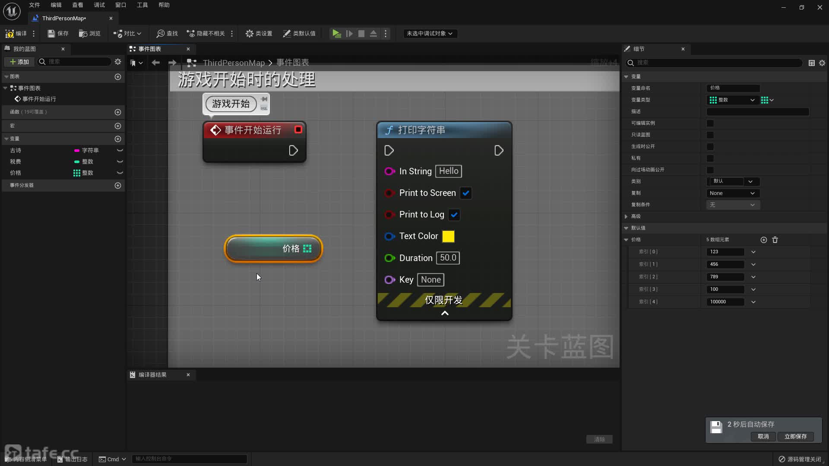Viewport: 829px width, 466px height.
Task: Delete all array elements trash icon
Action: (775, 239)
